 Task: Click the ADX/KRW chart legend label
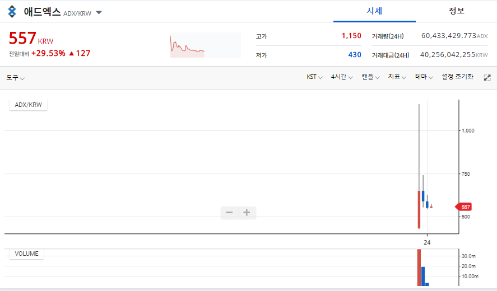tap(28, 105)
